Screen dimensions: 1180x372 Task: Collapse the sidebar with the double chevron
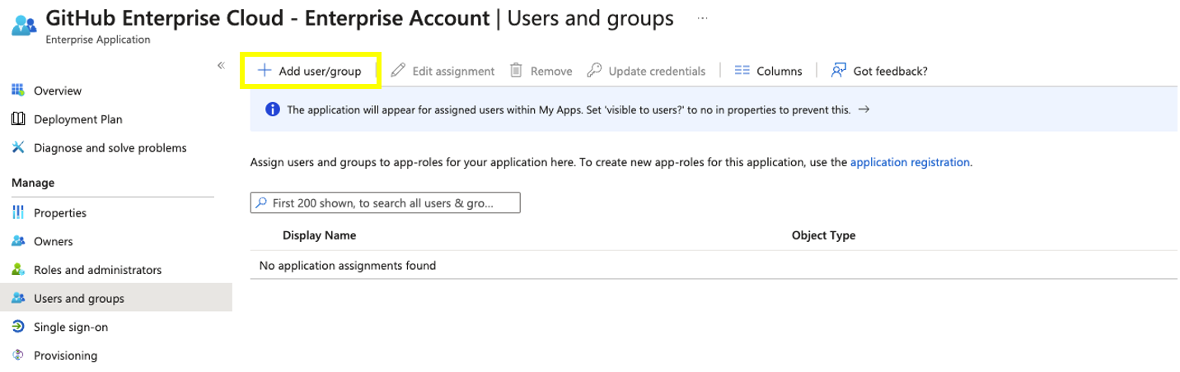(x=221, y=65)
